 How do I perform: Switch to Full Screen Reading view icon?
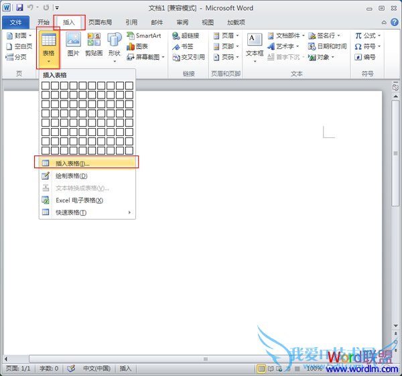click(x=271, y=369)
